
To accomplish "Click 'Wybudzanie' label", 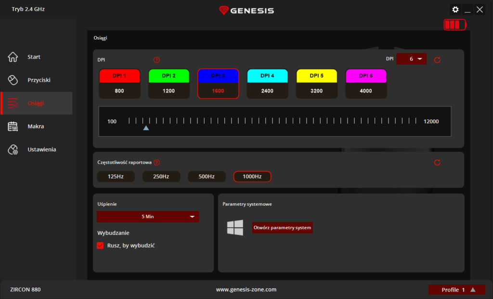I will click(x=113, y=233).
